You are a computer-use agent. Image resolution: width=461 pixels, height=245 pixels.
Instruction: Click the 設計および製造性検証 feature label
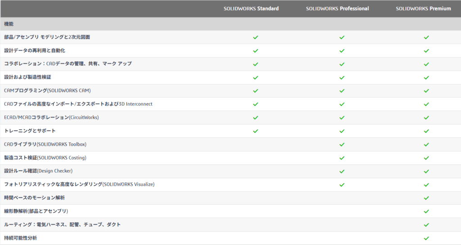coord(27,77)
